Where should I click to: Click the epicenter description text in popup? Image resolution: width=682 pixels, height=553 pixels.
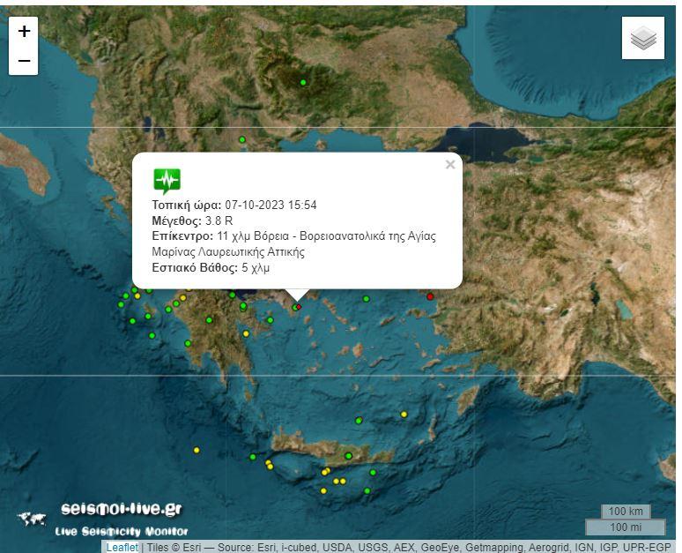(x=294, y=243)
